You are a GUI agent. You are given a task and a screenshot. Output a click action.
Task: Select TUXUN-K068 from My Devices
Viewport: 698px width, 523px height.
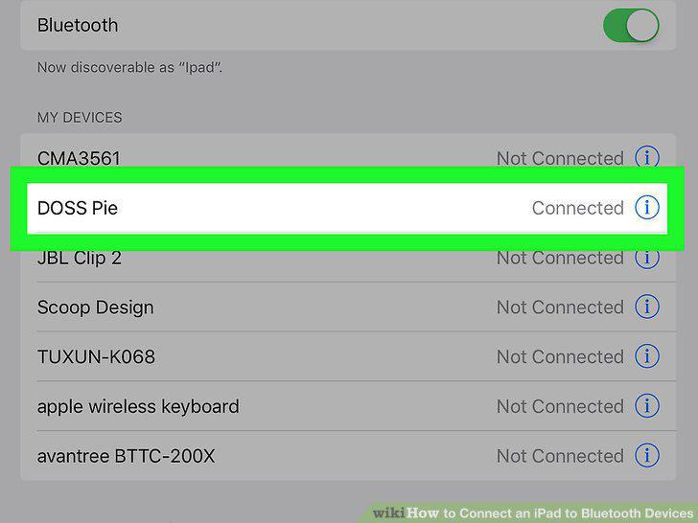(x=348, y=356)
